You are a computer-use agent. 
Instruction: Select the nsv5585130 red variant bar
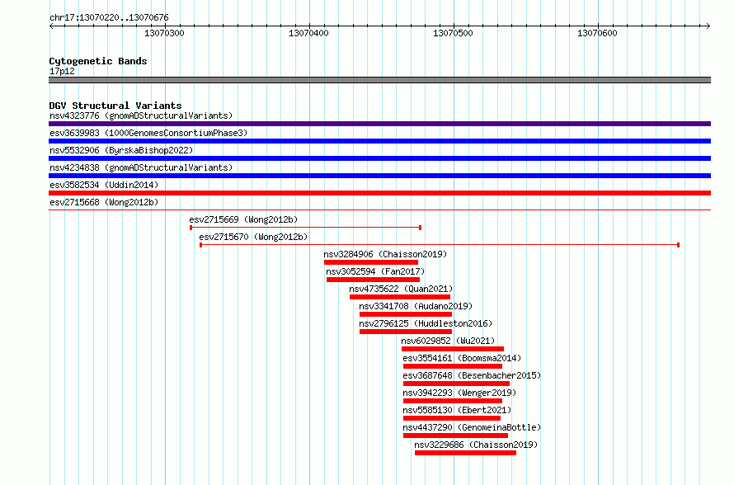(x=452, y=418)
